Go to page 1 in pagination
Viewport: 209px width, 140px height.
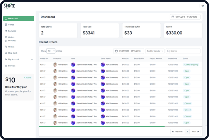tap(187, 132)
